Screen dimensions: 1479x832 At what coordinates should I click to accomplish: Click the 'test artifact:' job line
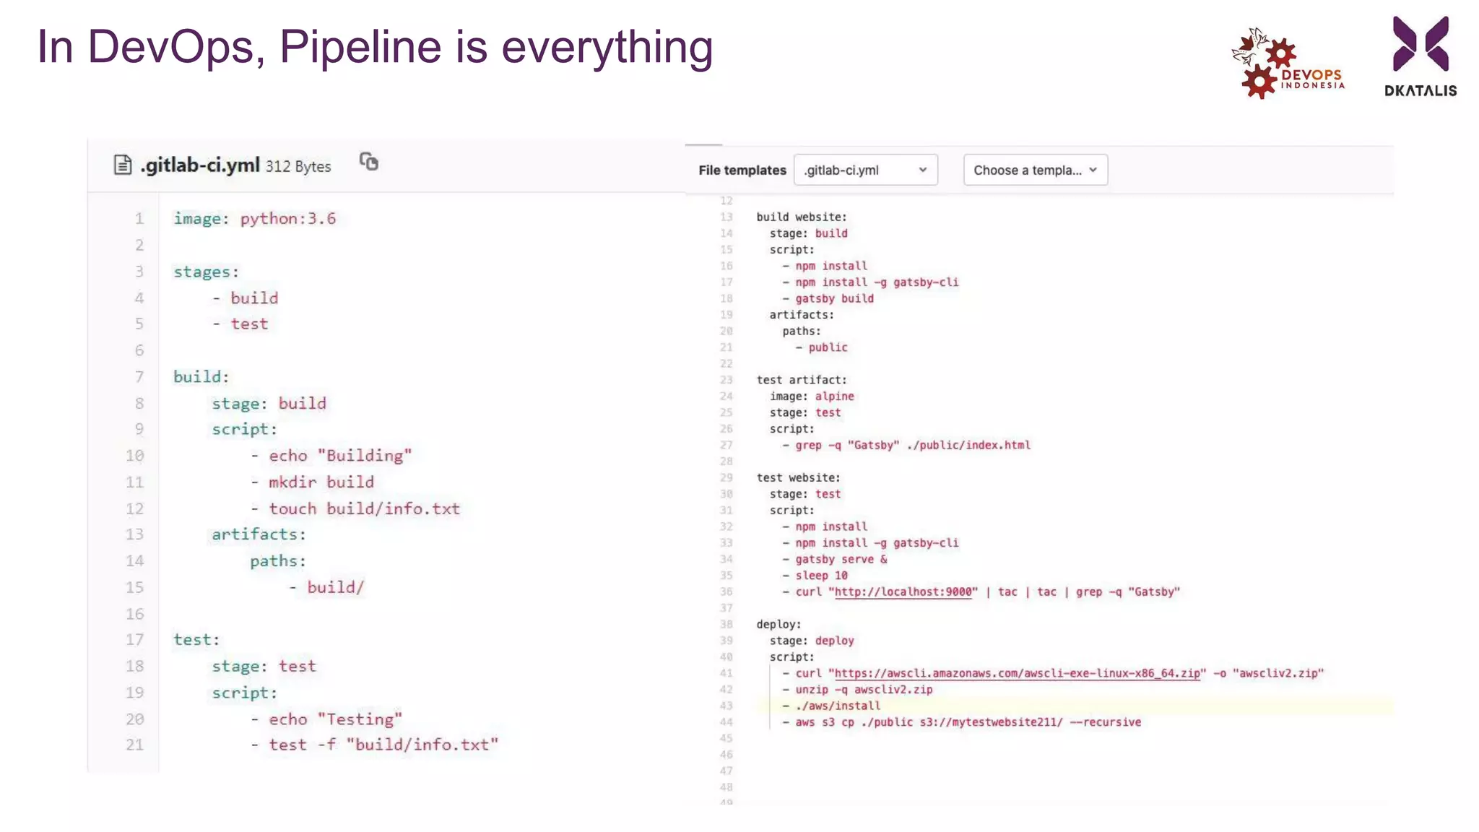tap(801, 381)
